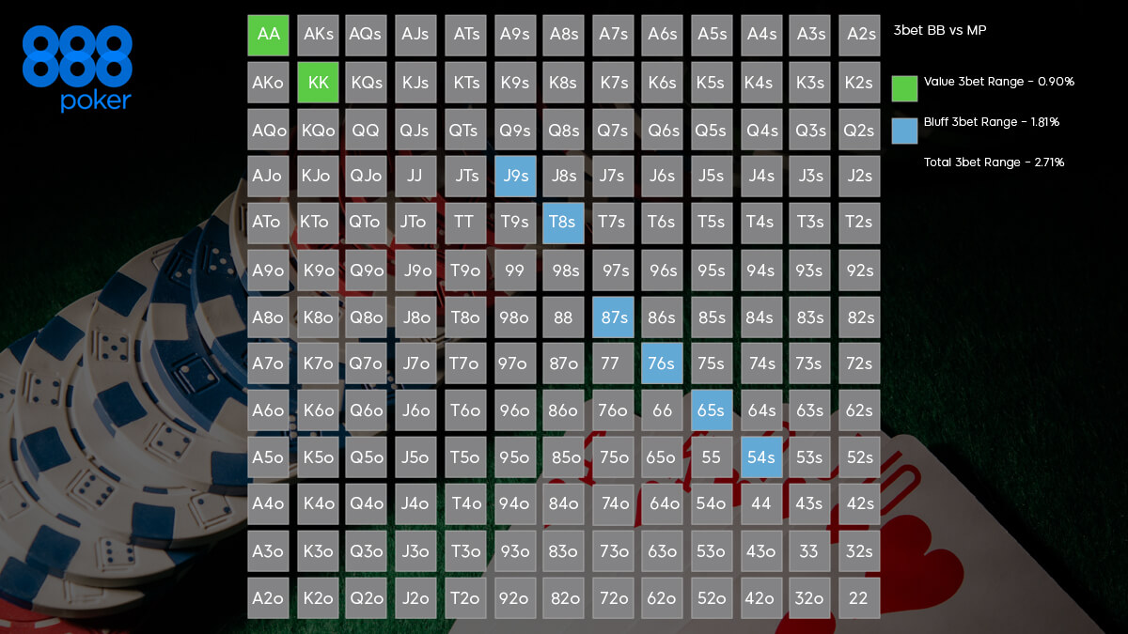Image resolution: width=1128 pixels, height=634 pixels.
Task: Click the green Value 3bet Range swatch
Action: pos(904,88)
